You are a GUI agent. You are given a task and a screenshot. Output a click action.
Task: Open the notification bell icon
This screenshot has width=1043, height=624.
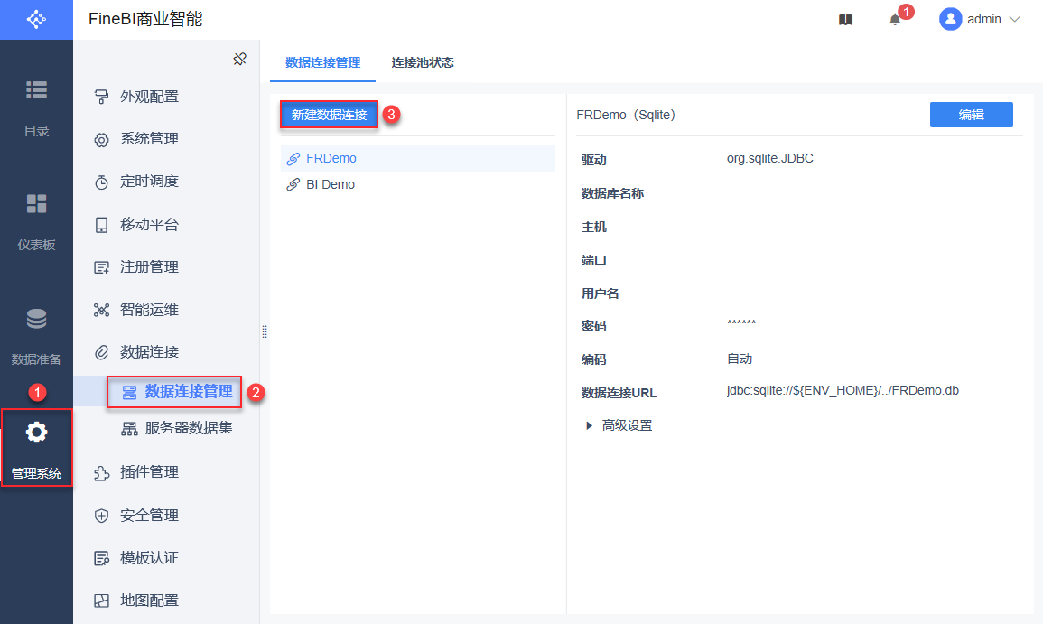point(895,20)
